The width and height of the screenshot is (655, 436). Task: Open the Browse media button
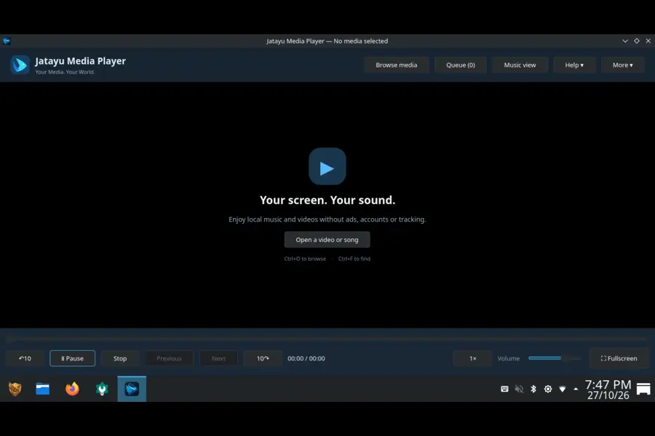click(396, 65)
